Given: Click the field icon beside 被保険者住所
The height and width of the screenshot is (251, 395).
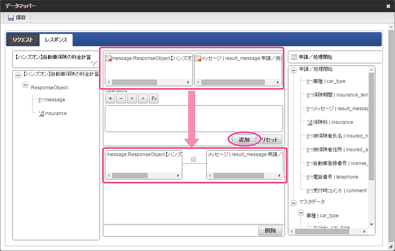Looking at the screenshot, I should [310, 150].
